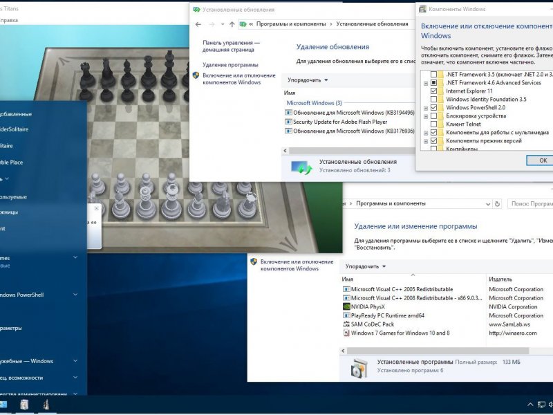Open Упорядочить dropdown in Programs and Features
Image resolution: width=553 pixels, height=415 pixels.
366,266
